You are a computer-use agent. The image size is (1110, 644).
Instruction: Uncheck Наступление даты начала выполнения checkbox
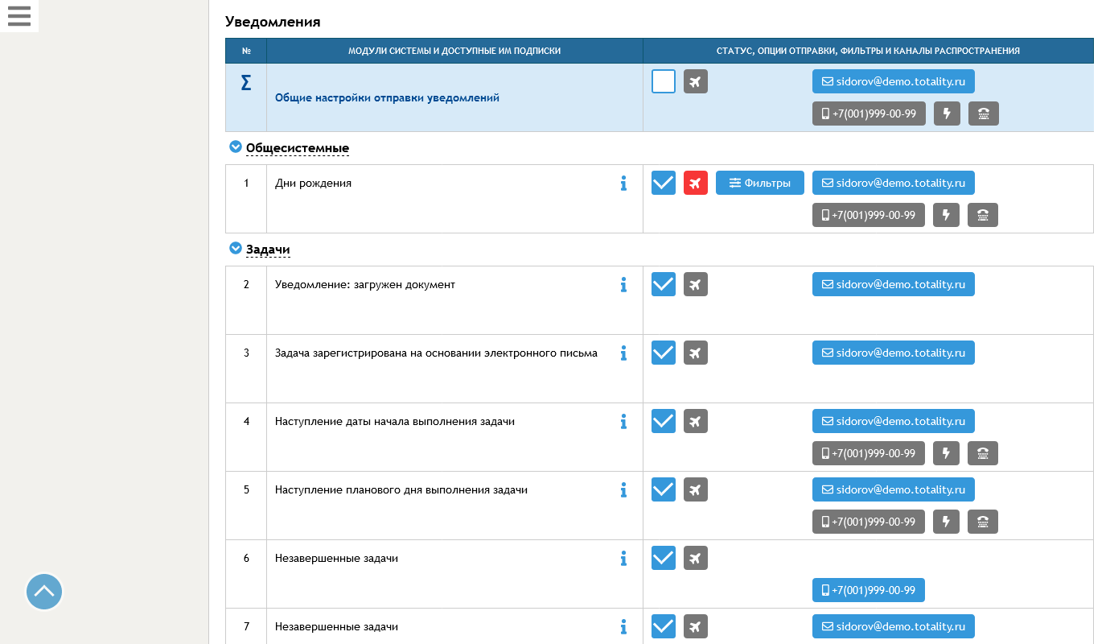click(x=664, y=421)
